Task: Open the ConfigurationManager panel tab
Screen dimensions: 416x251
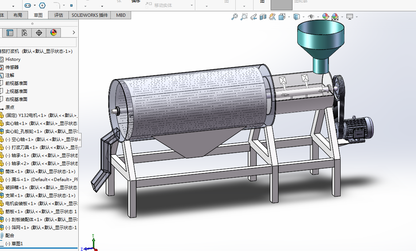Action: tap(24, 33)
